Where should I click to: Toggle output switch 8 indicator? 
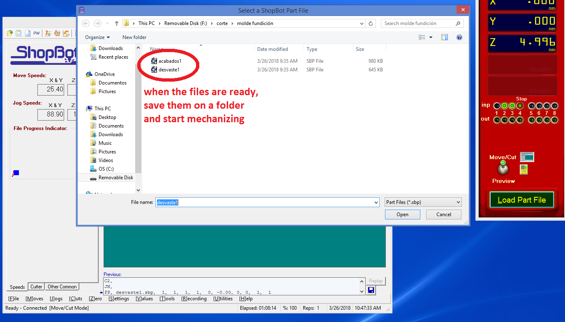[555, 120]
